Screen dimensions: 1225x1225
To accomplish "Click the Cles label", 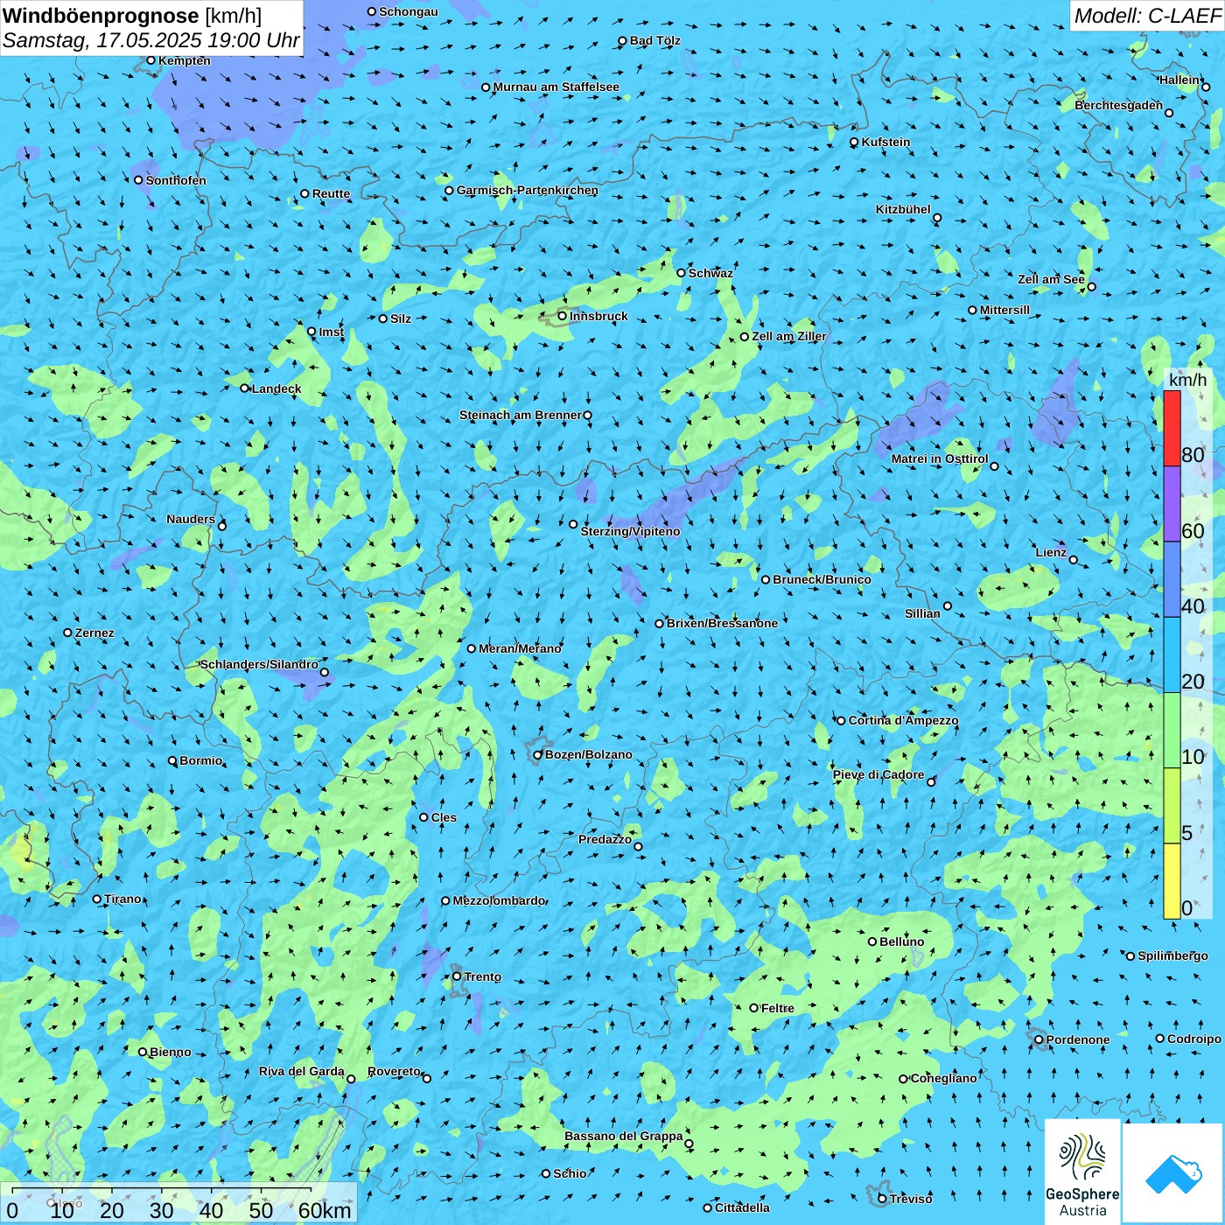I will 444,817.
